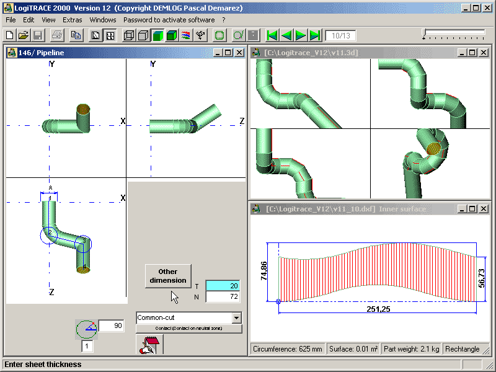
Task: Click the red striped unfolded pattern
Action: pyautogui.click(x=378, y=272)
